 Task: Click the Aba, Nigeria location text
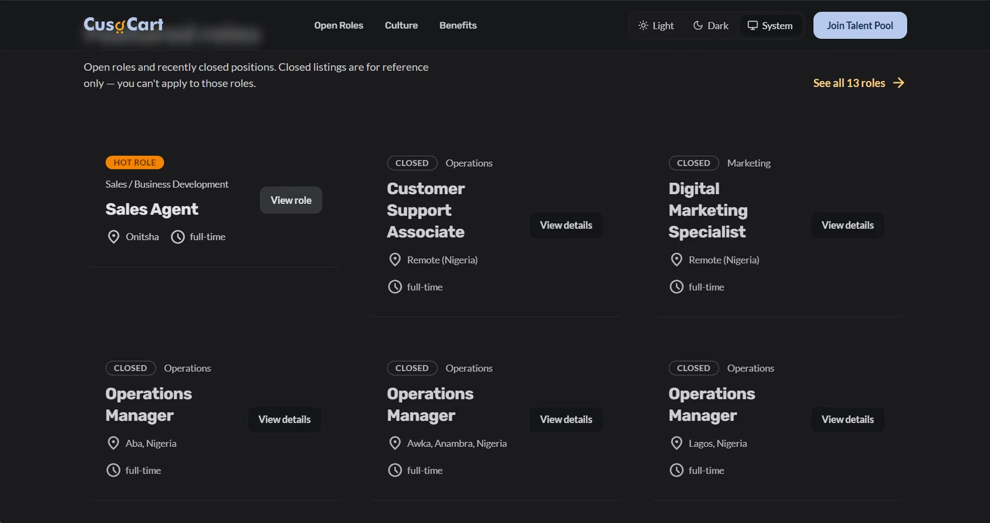click(x=151, y=443)
